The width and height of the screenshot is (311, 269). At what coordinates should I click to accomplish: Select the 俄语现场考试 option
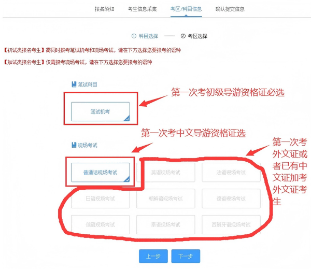click(100, 224)
